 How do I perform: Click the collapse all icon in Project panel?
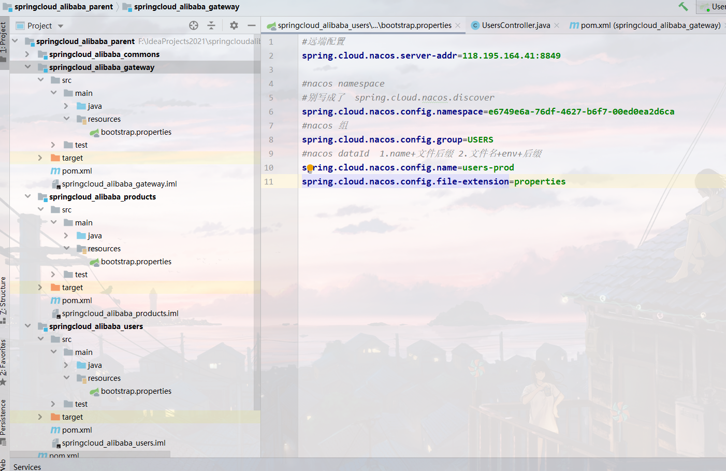tap(211, 25)
